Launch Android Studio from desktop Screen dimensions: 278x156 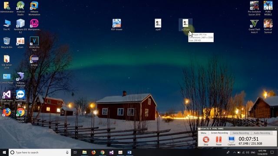click(x=20, y=8)
